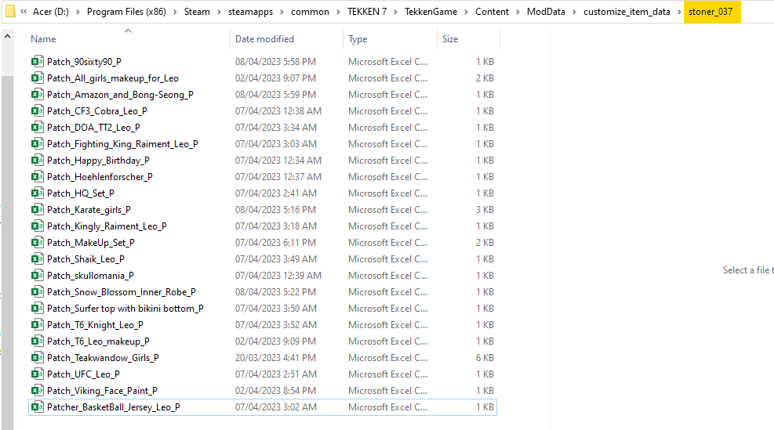Click the date 20/03/2023 4:41 PM
774x430 pixels.
pyautogui.click(x=275, y=357)
